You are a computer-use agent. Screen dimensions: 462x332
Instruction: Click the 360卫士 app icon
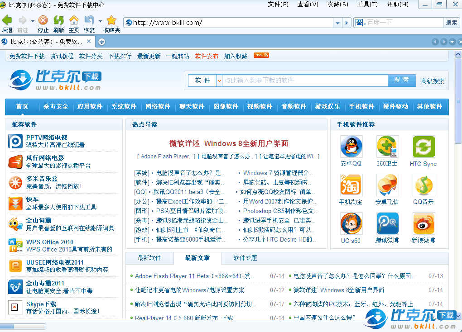(387, 147)
